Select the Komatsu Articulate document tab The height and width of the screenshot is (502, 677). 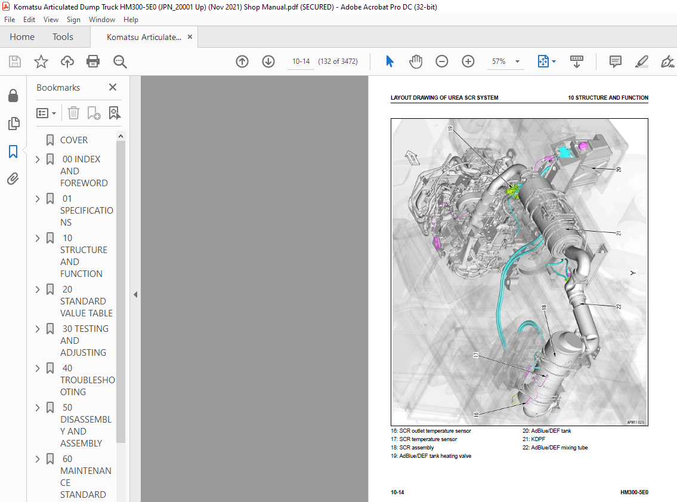(x=144, y=37)
